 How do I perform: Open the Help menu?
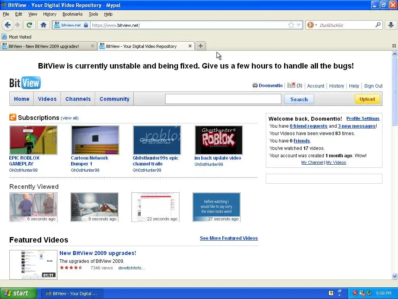pos(108,14)
